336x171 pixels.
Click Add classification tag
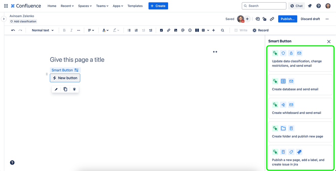click(x=23, y=22)
